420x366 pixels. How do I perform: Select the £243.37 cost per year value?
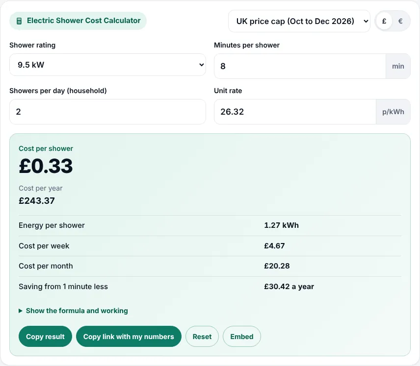(37, 201)
